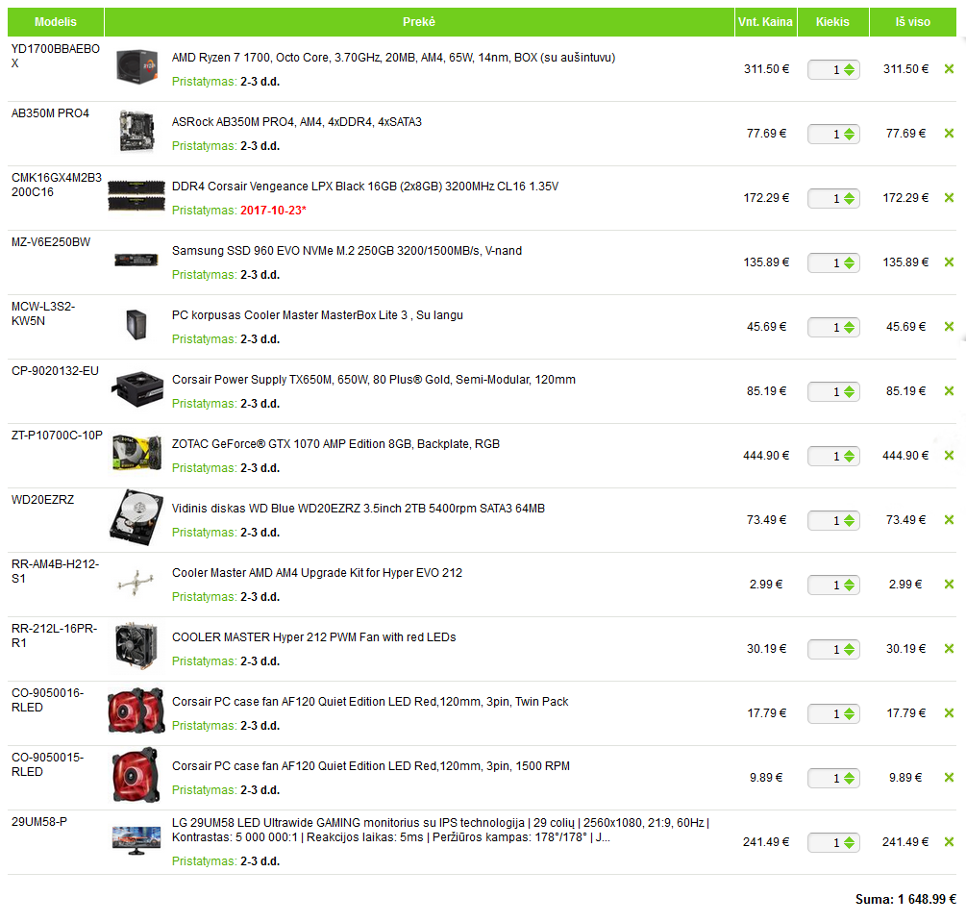Delete Corsair Vengeance LPX RAM row

point(949,198)
